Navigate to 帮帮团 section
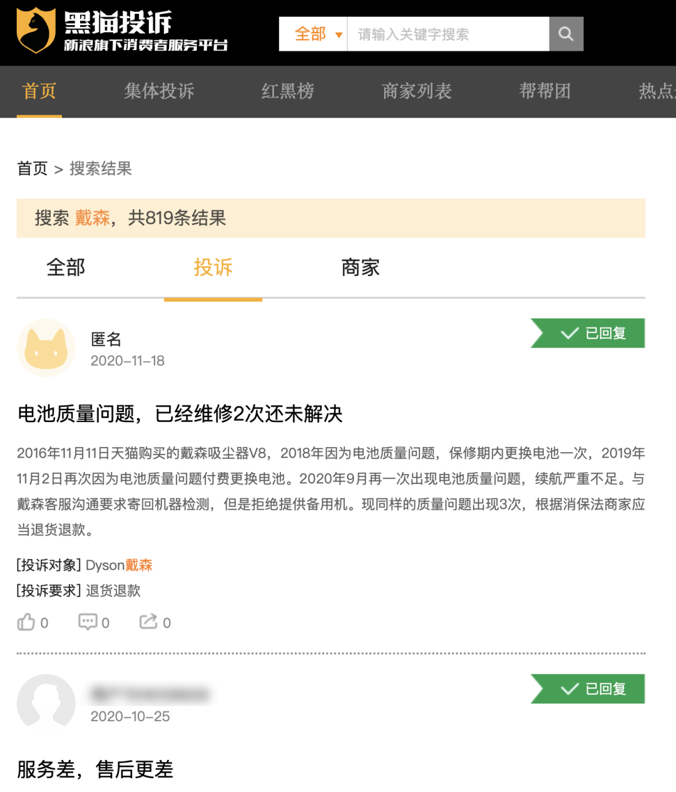Viewport: 676px width, 792px height. click(x=545, y=91)
